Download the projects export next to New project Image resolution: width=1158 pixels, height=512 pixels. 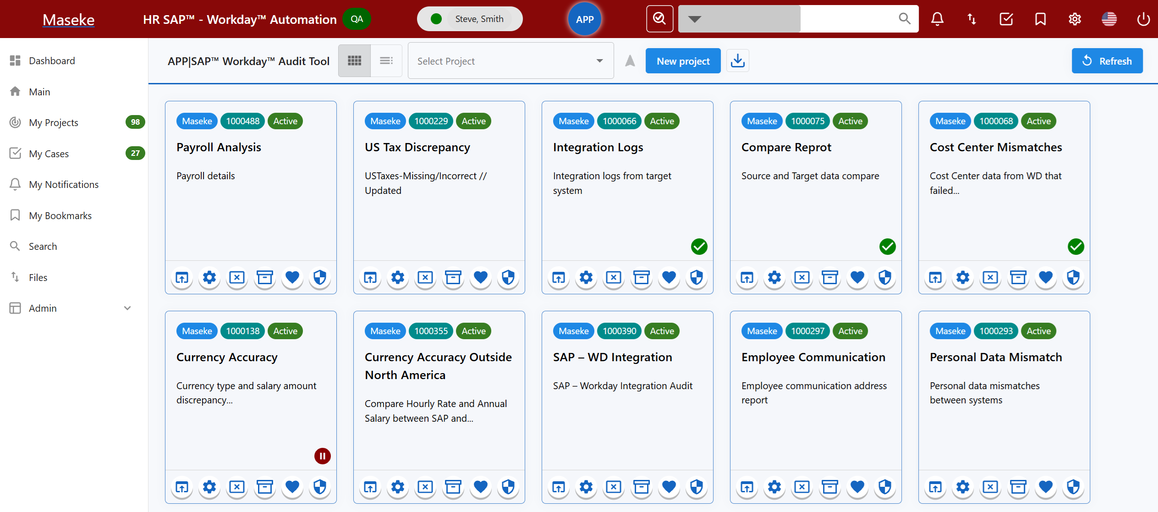click(737, 61)
